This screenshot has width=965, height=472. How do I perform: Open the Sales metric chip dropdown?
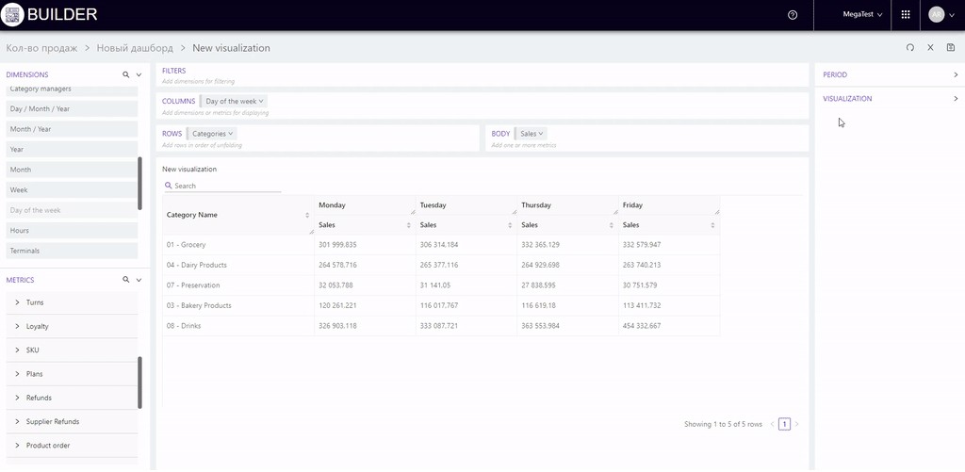(532, 134)
